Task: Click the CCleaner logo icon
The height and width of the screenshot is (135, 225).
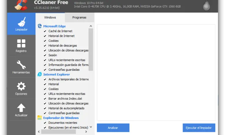Action: [21, 5]
